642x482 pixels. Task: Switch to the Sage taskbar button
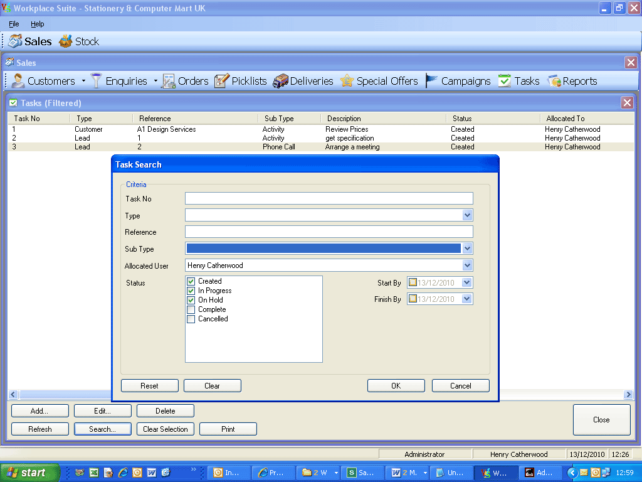coord(362,473)
